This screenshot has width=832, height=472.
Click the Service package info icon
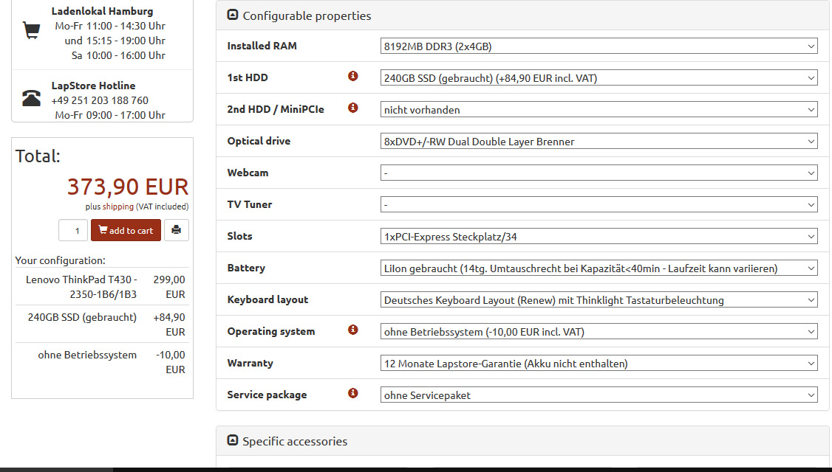[353, 393]
